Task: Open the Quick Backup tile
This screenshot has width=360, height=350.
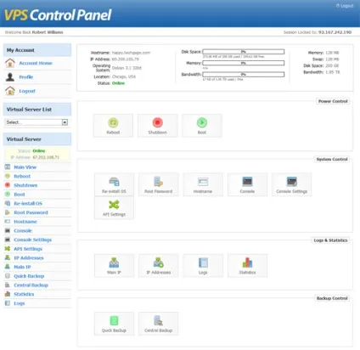Action: click(114, 324)
